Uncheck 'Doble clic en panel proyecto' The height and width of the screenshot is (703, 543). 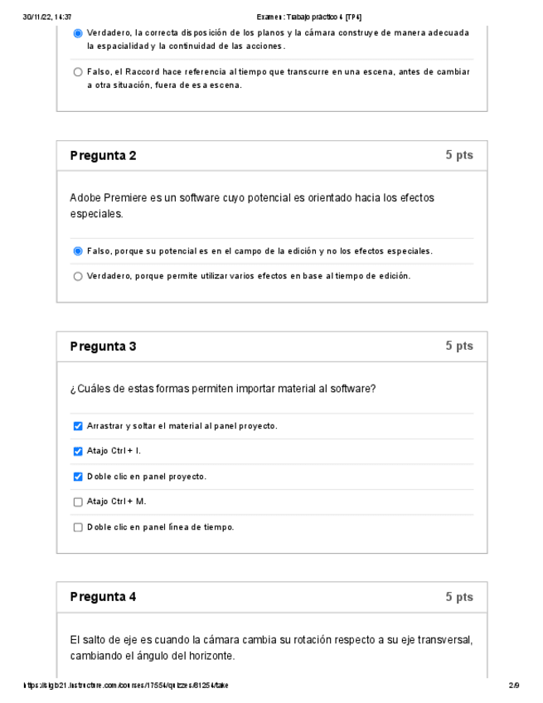click(78, 477)
